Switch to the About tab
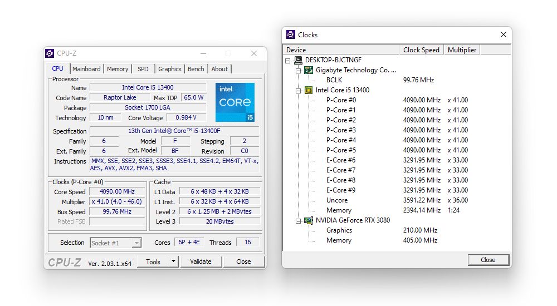Image resolution: width=557 pixels, height=306 pixels. click(x=219, y=69)
